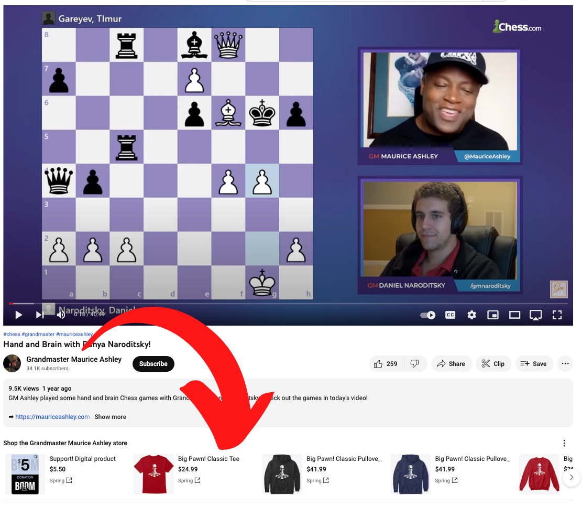Select Big Pawn! Classic Tee title
The height and width of the screenshot is (506, 582).
click(208, 459)
